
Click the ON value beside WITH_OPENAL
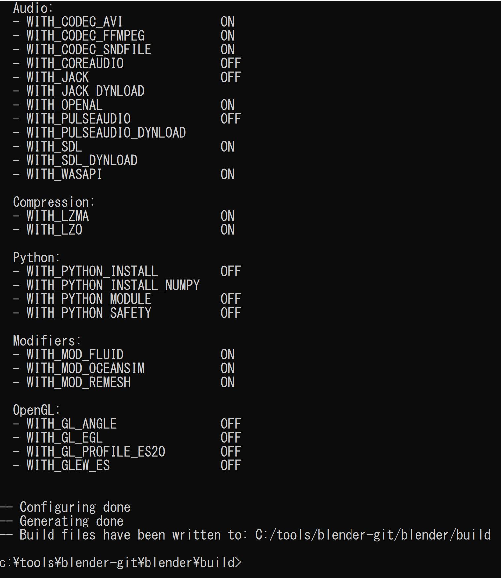coord(227,105)
